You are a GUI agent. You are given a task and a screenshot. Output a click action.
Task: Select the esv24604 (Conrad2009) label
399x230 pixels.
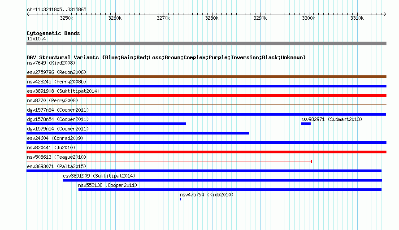55,138
